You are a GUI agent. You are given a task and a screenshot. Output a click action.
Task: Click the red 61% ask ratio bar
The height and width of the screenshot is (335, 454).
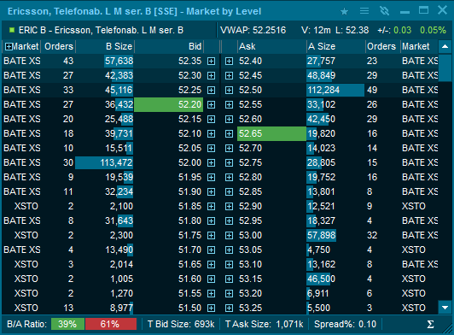(111, 324)
